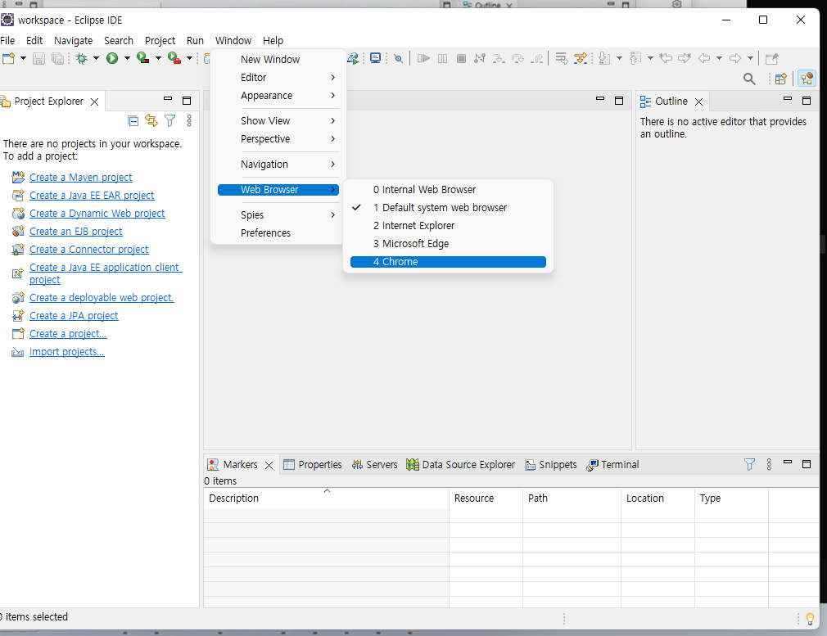This screenshot has width=827, height=636.
Task: Click the Disconnect debug icon
Action: click(480, 59)
